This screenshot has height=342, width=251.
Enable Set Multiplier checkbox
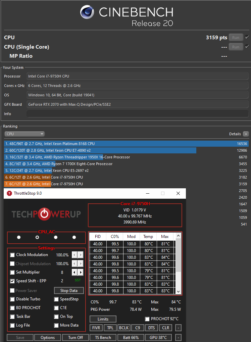click(x=12, y=272)
